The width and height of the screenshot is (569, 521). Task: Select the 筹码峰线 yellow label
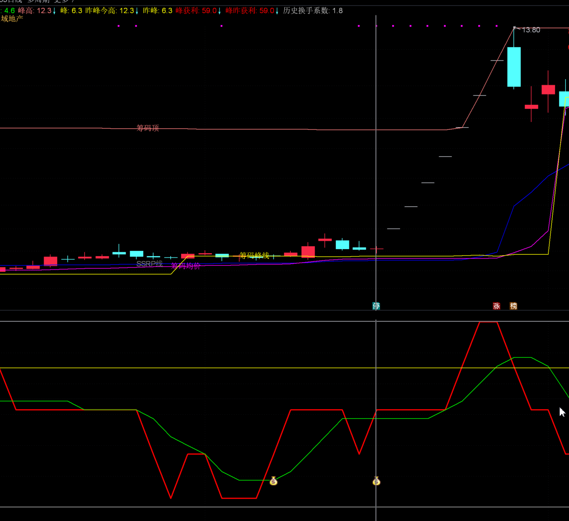tap(254, 255)
